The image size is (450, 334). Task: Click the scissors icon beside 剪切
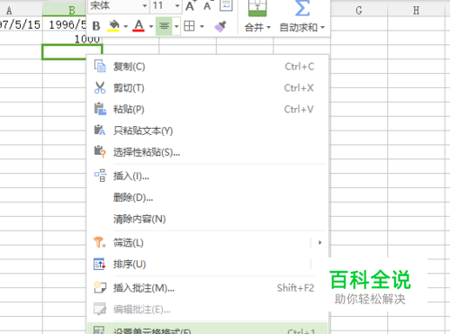coord(100,87)
